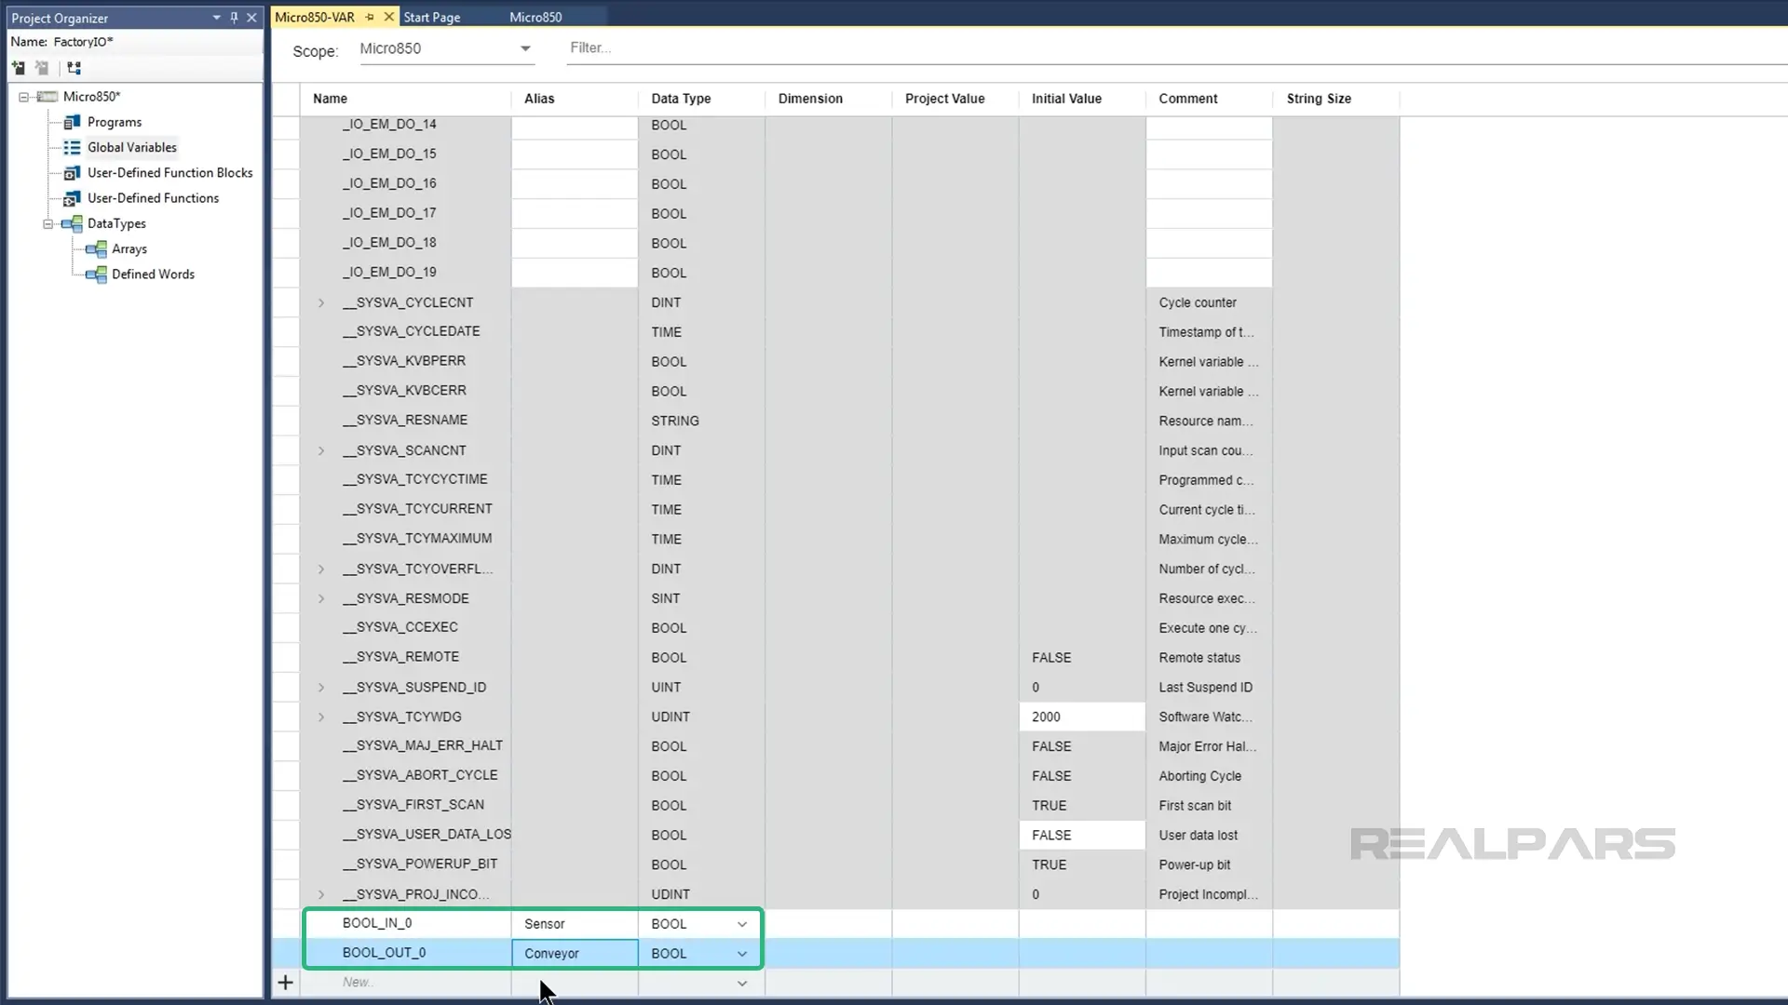Click the plus icon to add a new variable
The height and width of the screenshot is (1005, 1788).
pyautogui.click(x=285, y=983)
